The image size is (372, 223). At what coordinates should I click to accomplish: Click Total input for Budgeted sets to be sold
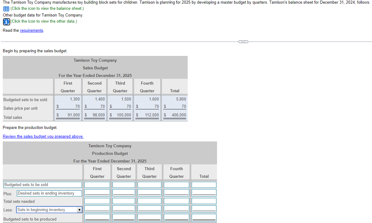tap(204, 185)
